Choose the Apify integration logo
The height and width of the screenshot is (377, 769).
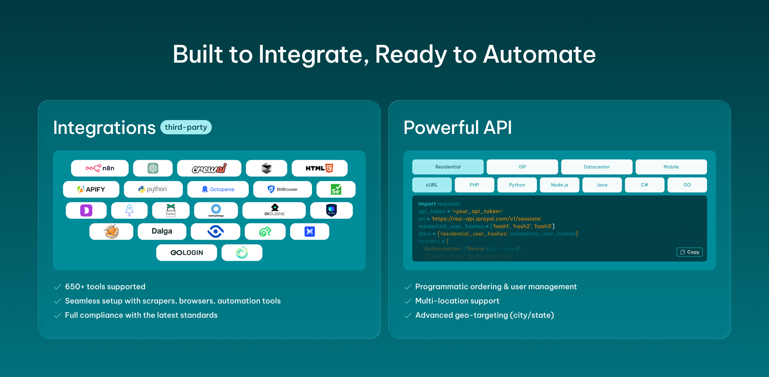click(91, 189)
